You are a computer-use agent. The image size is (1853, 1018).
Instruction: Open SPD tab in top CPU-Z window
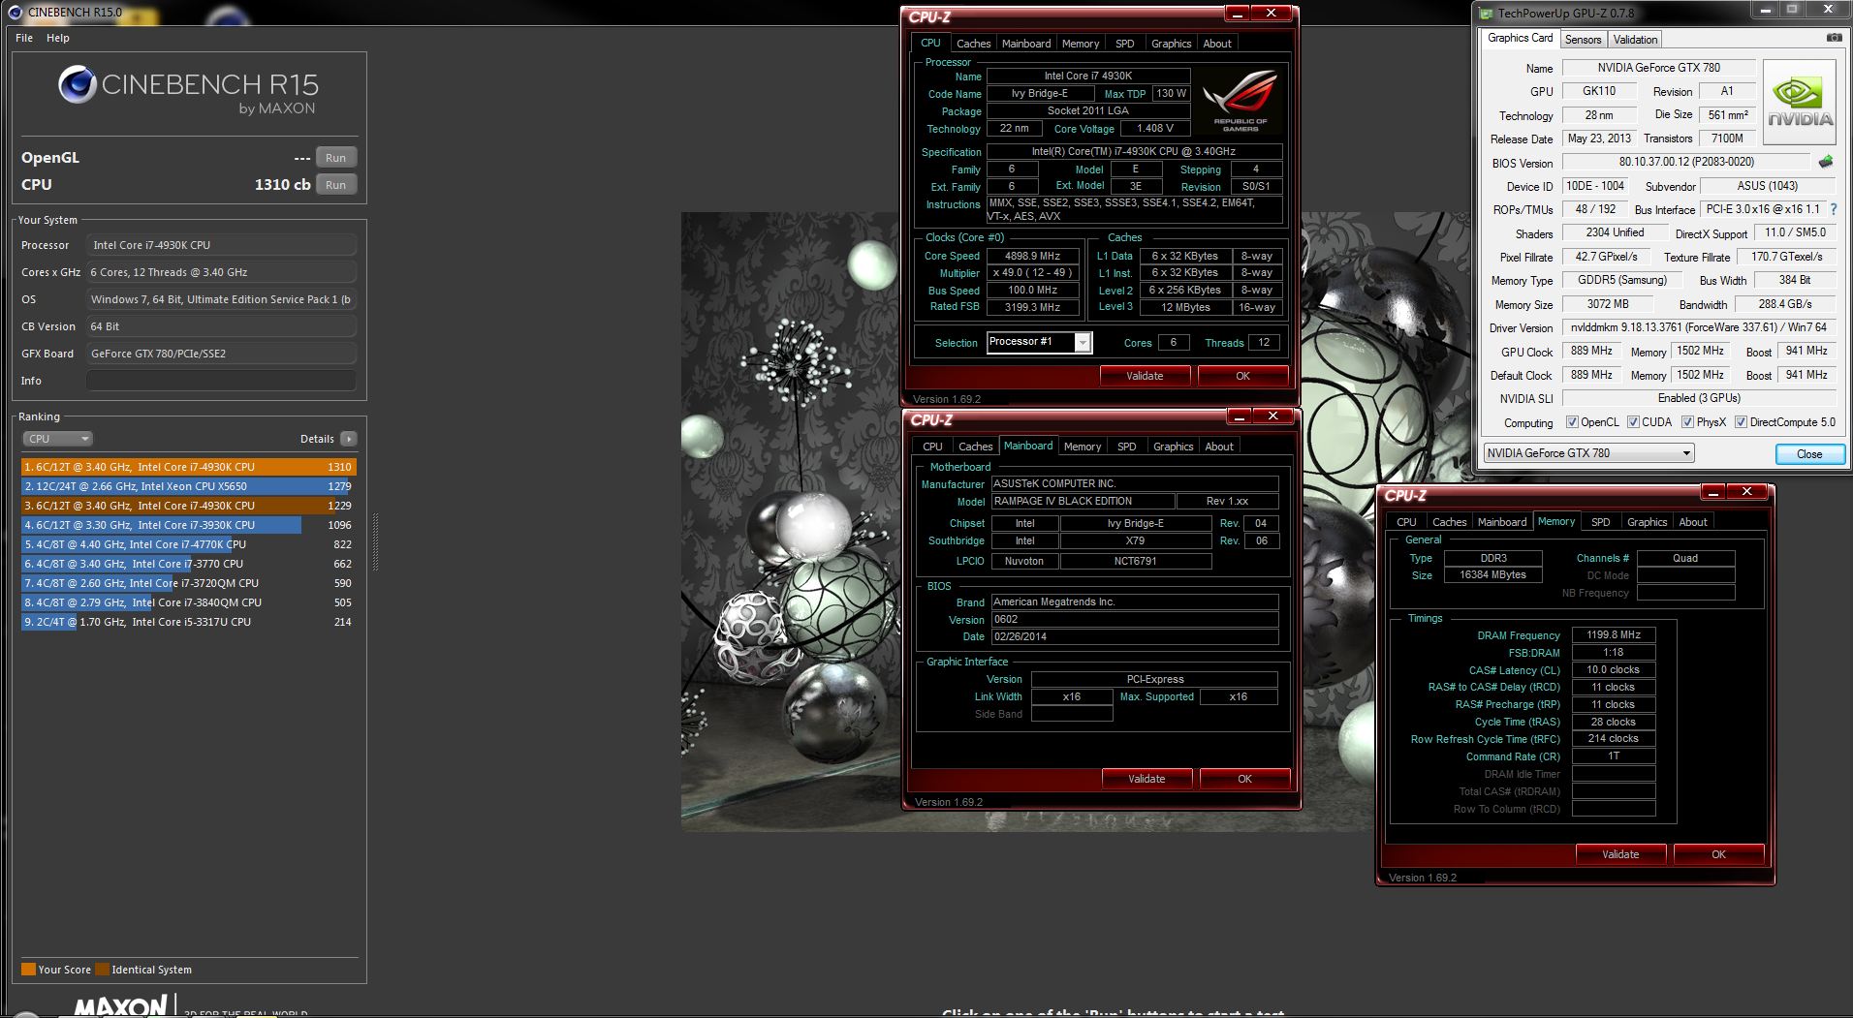1124,44
